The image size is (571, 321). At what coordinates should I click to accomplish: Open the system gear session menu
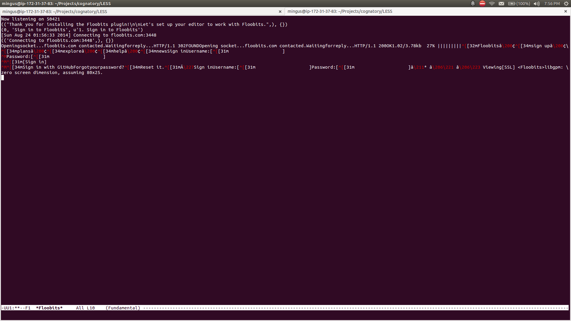[x=566, y=4]
